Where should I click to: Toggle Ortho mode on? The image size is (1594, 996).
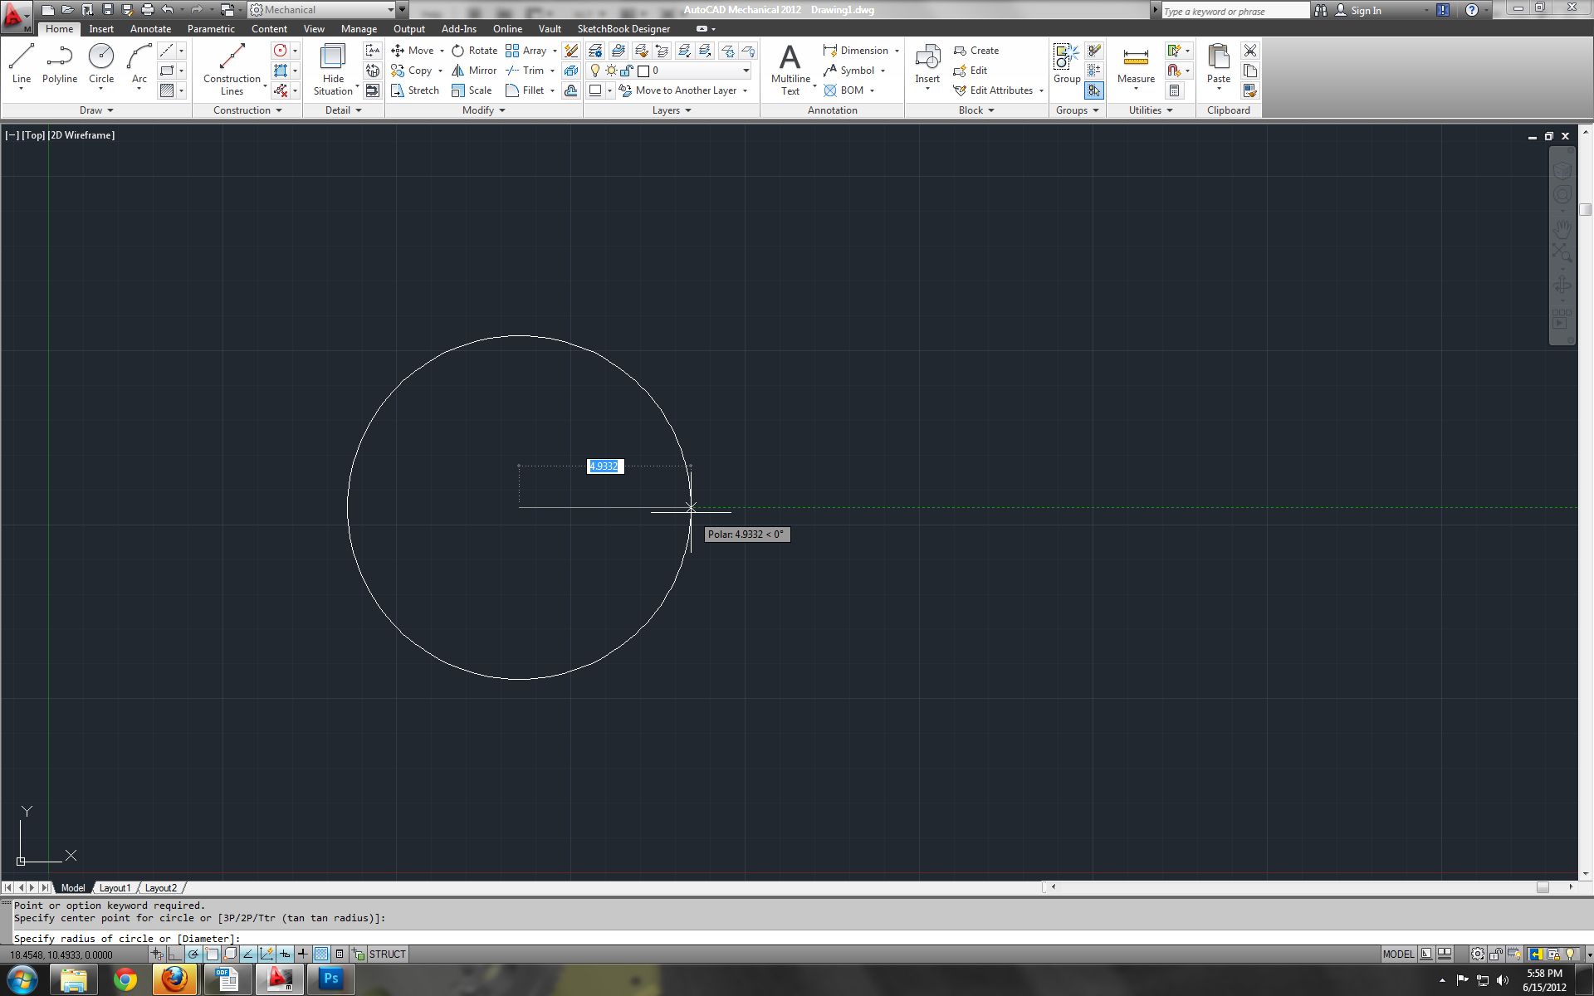(174, 954)
